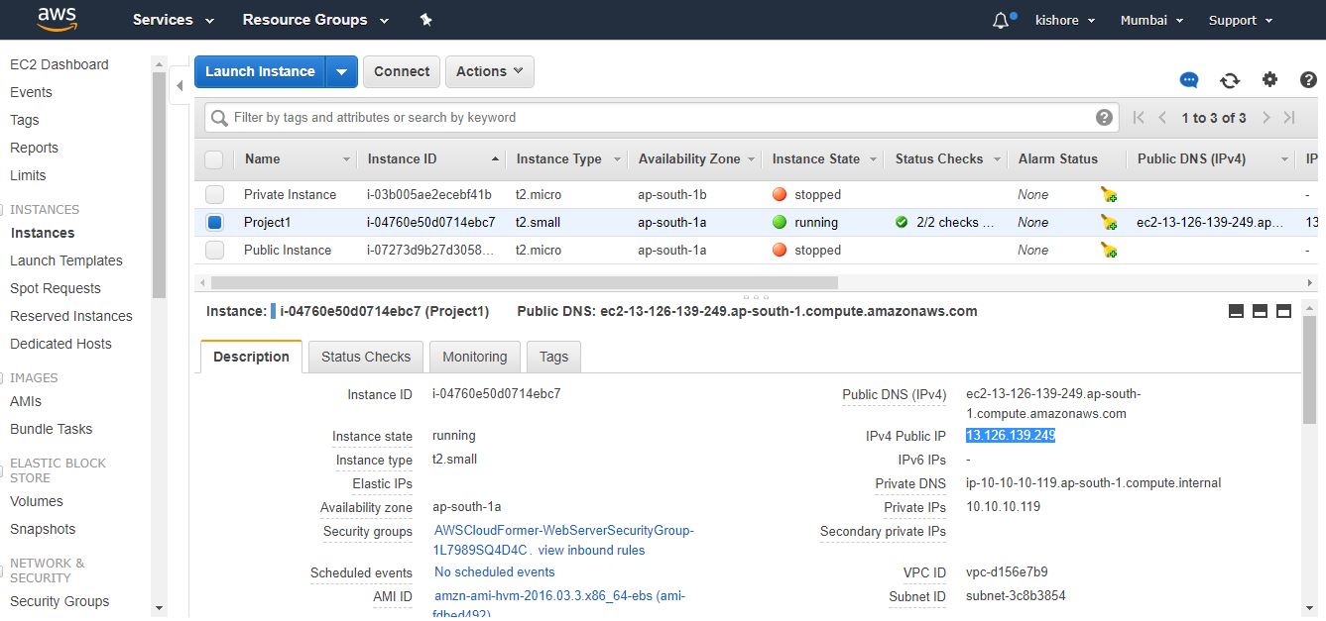Click the view inbound rules link

(x=591, y=551)
